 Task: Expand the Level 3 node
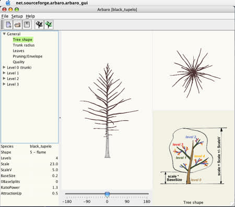click(4, 84)
